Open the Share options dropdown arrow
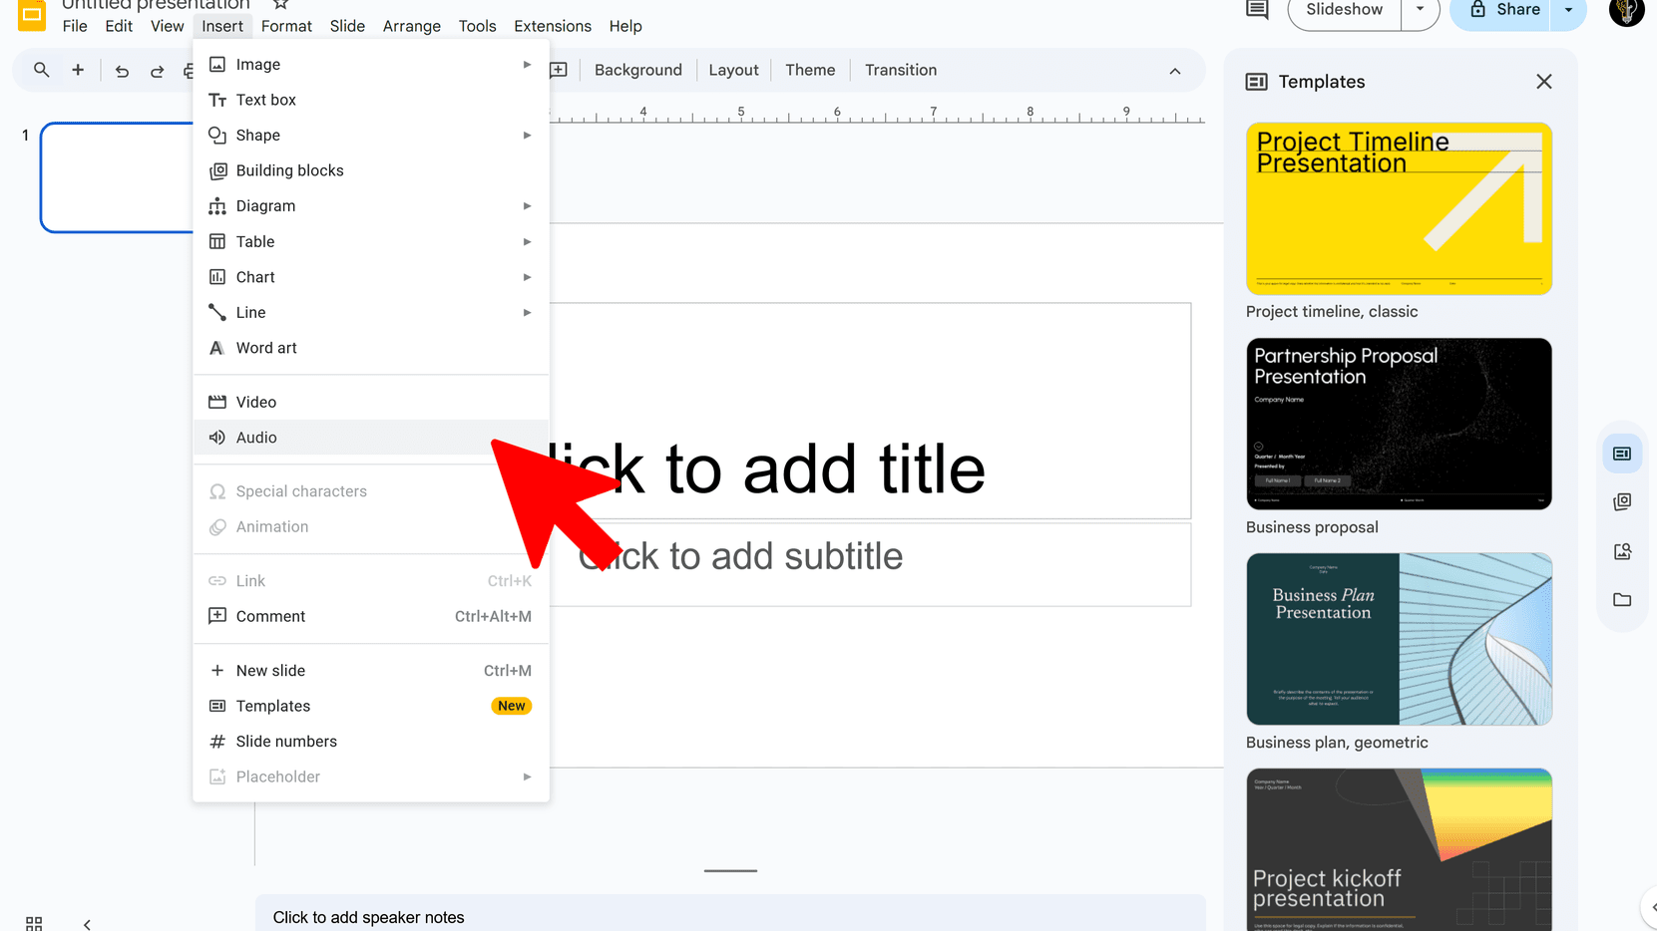This screenshot has width=1657, height=931. [x=1568, y=10]
